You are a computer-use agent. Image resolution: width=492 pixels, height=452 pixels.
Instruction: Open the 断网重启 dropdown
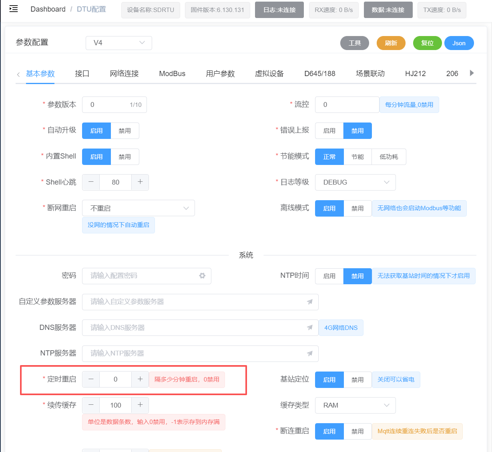138,208
